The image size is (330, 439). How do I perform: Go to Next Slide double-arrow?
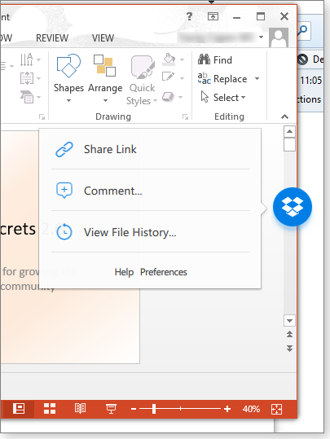[289, 348]
